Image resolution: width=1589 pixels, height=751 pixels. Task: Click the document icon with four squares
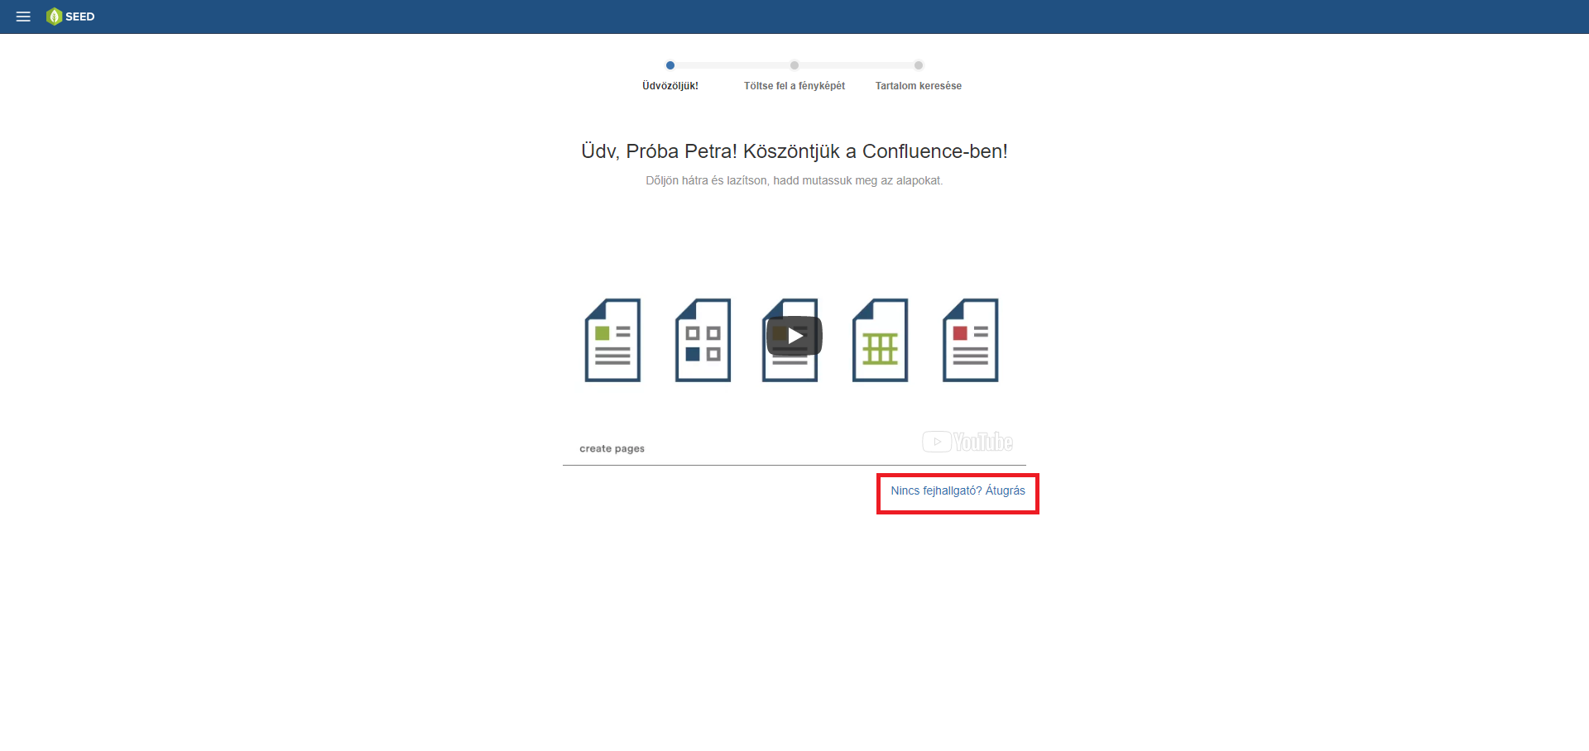click(x=703, y=340)
